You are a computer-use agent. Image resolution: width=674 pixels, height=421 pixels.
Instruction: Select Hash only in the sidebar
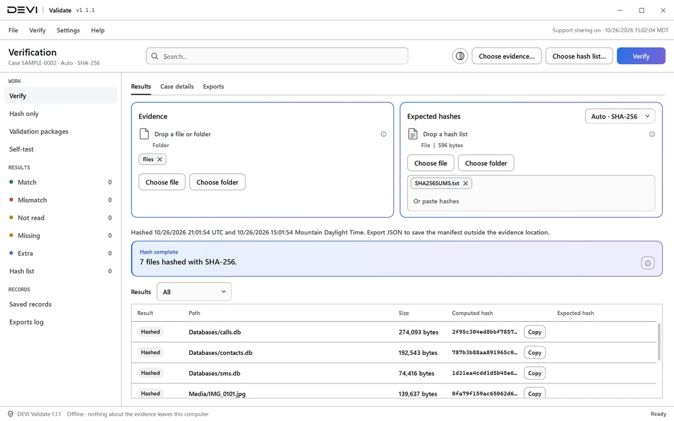click(61, 114)
